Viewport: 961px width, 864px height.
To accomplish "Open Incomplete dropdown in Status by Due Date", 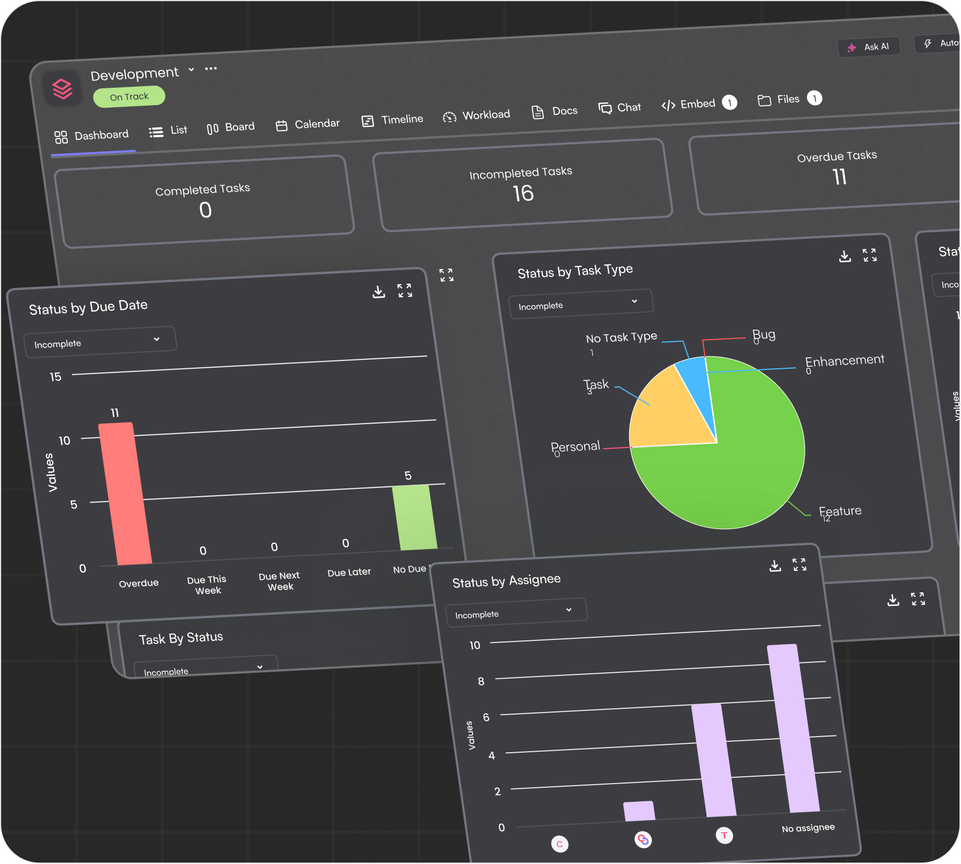I will coord(100,342).
